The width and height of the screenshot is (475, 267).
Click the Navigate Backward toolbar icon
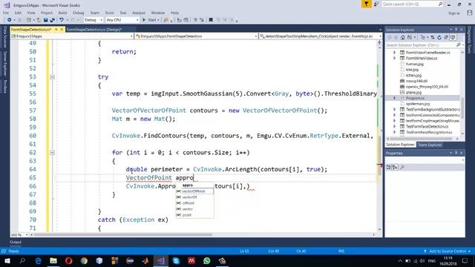(x=10, y=20)
